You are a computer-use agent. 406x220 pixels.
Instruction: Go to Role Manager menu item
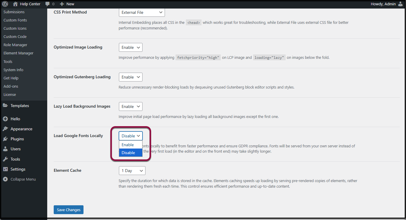tap(15, 45)
